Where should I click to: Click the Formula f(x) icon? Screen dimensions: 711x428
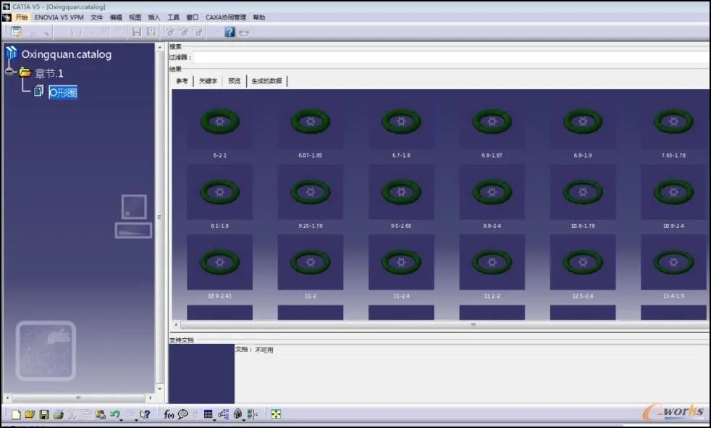click(x=169, y=414)
